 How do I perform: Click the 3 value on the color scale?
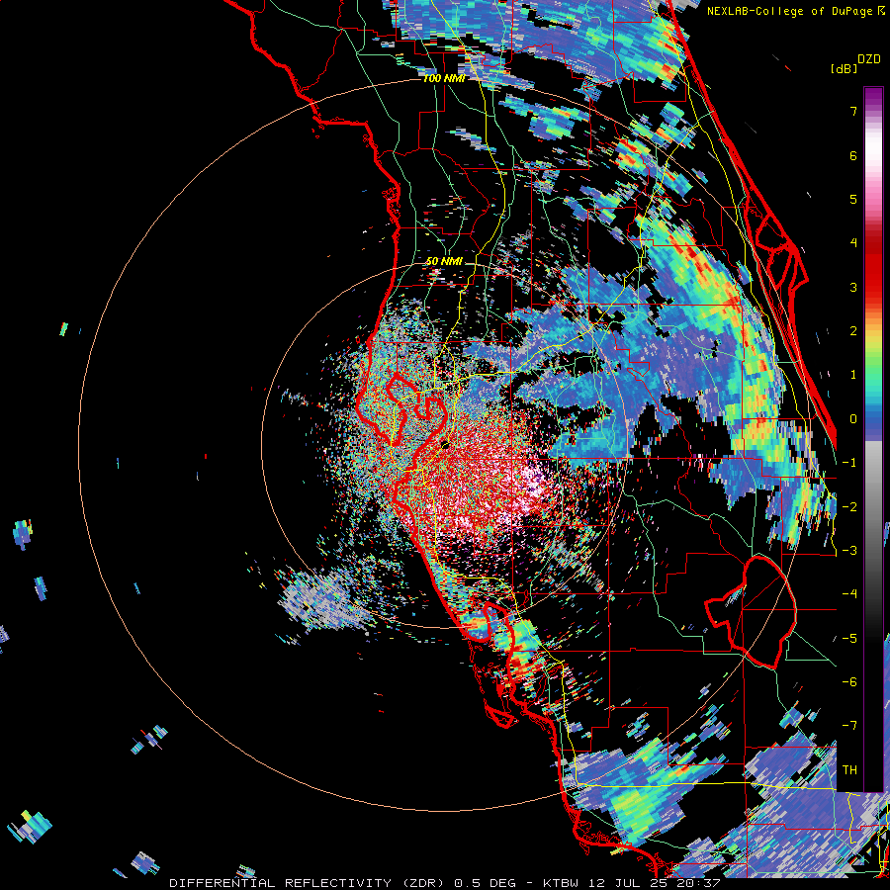pyautogui.click(x=853, y=287)
